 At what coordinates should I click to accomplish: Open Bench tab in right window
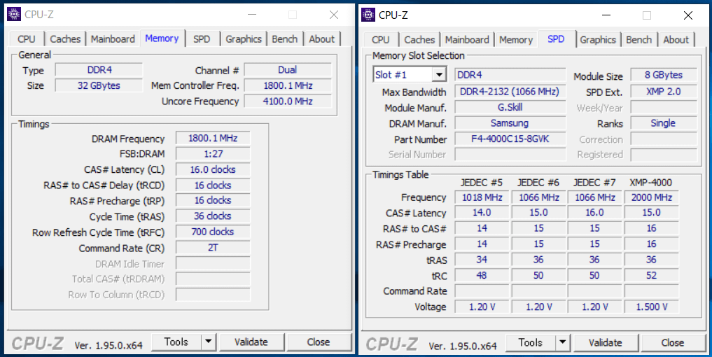click(x=639, y=39)
